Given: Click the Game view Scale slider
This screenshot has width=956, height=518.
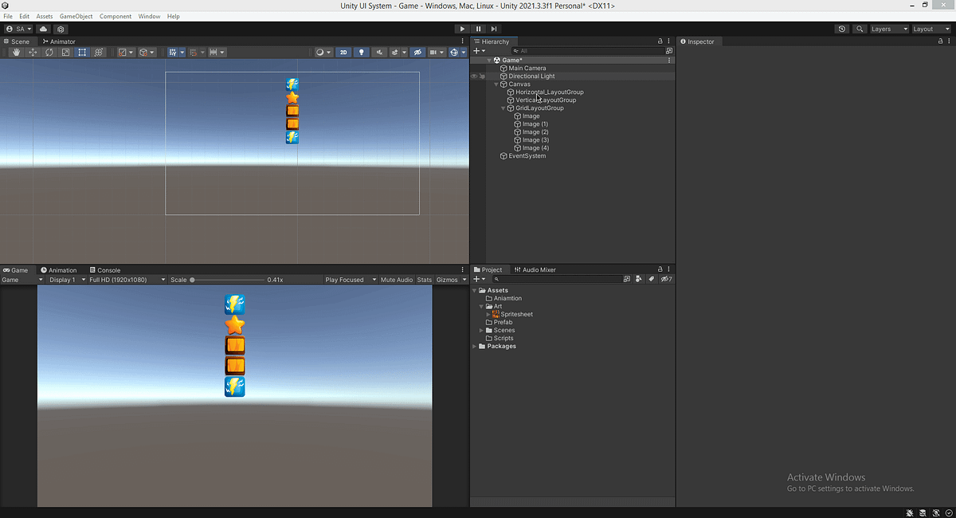Looking at the screenshot, I should (x=227, y=280).
